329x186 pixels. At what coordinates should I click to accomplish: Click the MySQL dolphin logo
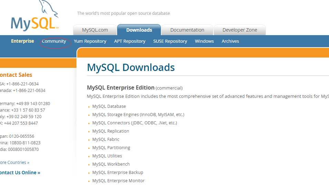tap(34, 16)
